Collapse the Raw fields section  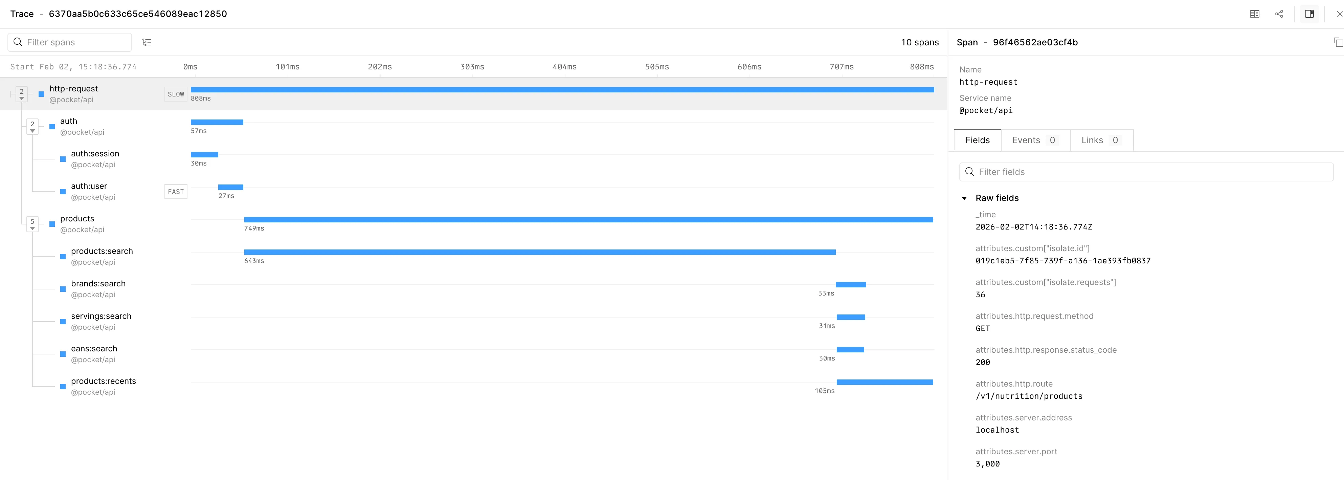point(964,198)
